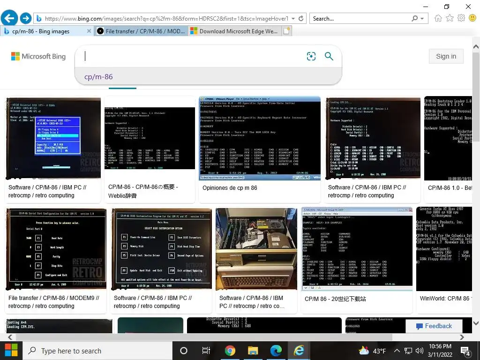Image resolution: width=480 pixels, height=360 pixels.
Task: Click the Bing search magnifier icon
Action: [329, 56]
